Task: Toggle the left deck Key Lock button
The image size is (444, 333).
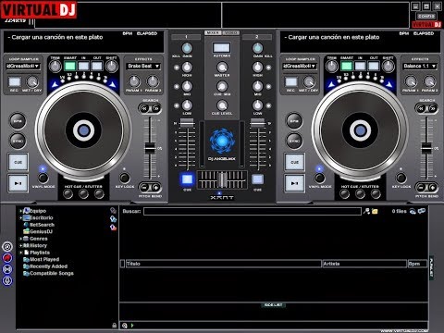Action: 124,178
